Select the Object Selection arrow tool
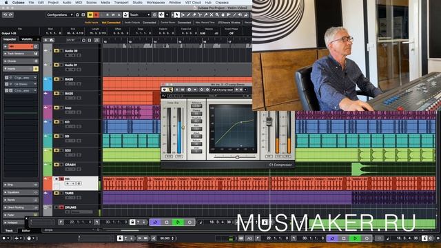441x248 pixels. coord(176,15)
